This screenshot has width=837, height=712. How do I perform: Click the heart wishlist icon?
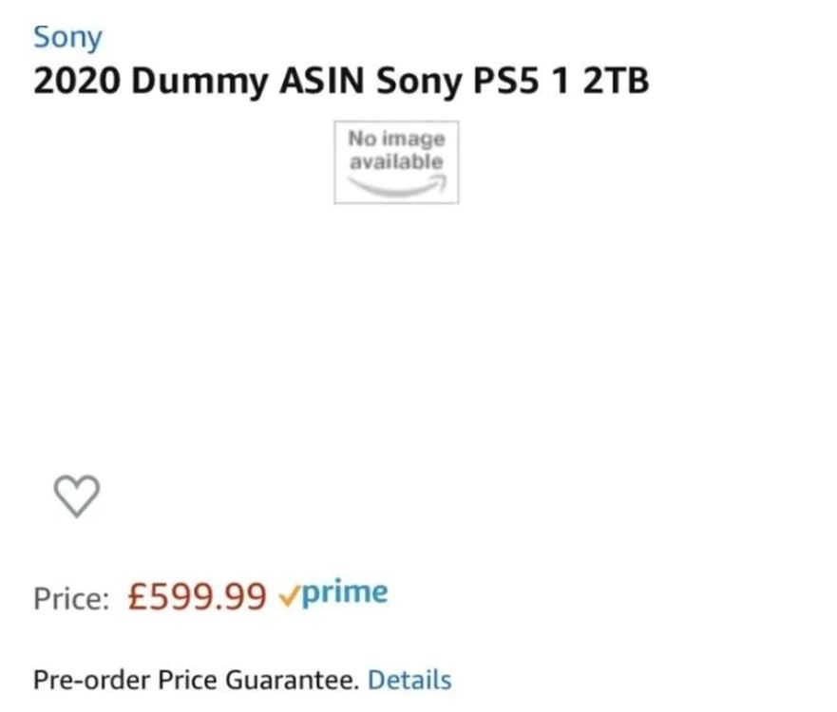click(x=76, y=497)
